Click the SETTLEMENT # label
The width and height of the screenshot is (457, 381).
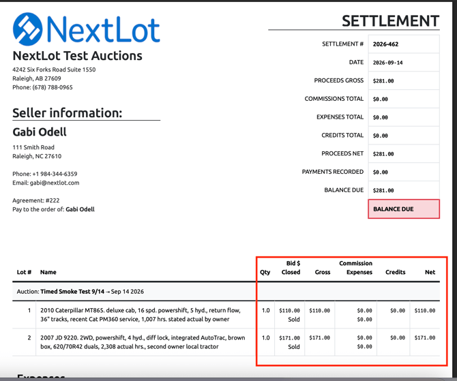pyautogui.click(x=342, y=44)
